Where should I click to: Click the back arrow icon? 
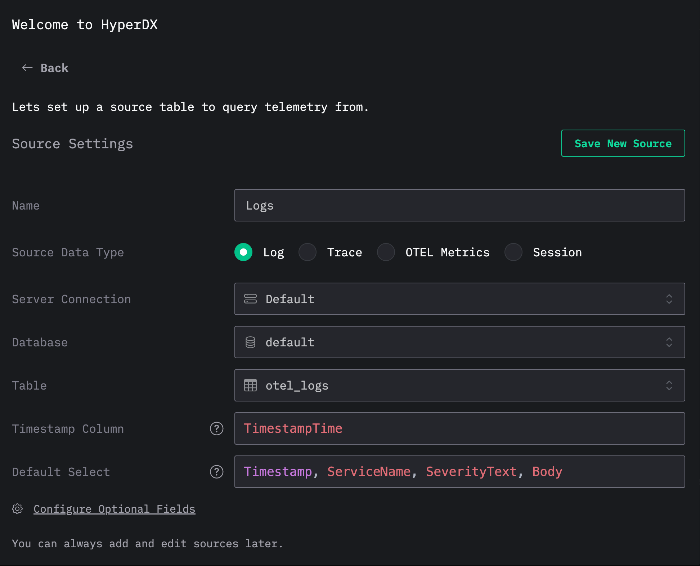pos(27,68)
